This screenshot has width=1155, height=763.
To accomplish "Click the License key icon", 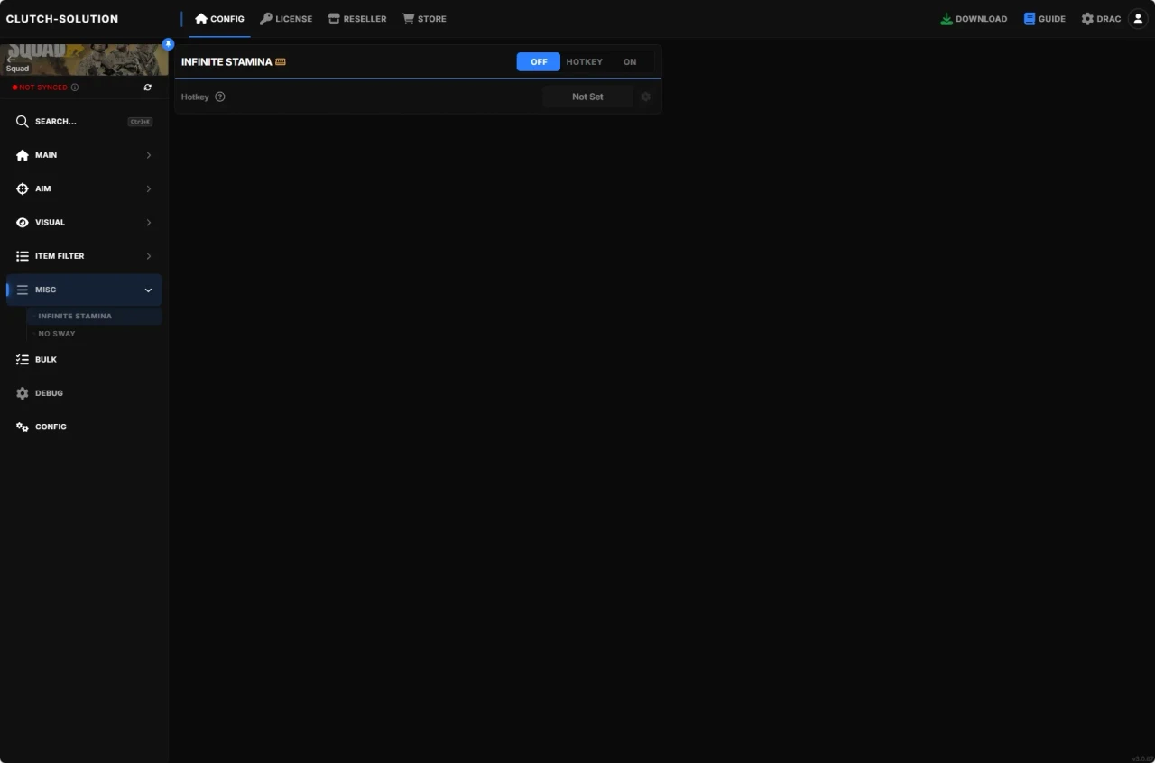I will 266,19.
